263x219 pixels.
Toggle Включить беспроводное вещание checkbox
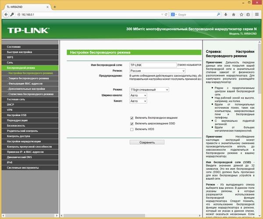pyautogui.click(x=132, y=118)
